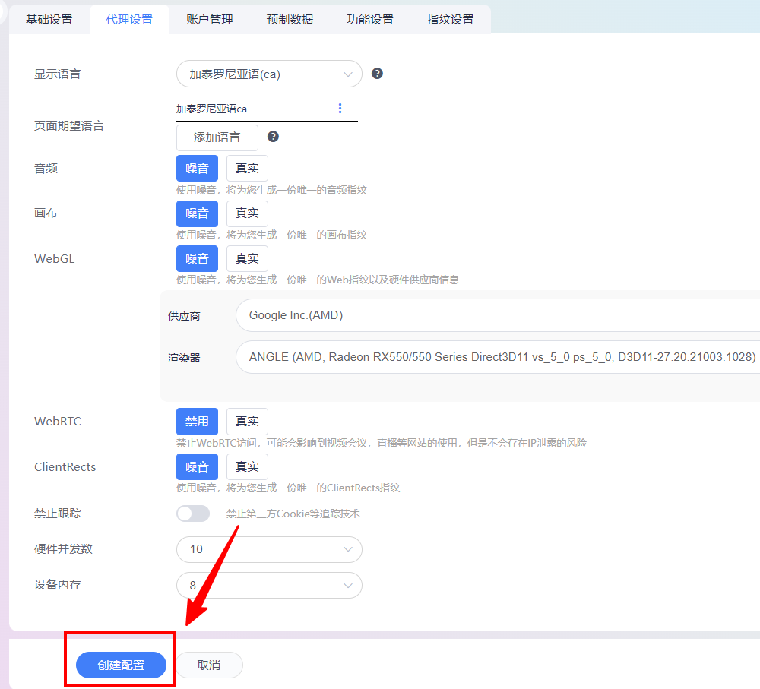Select 禁用 option for WebRTC
This screenshot has width=760, height=689.
(197, 422)
